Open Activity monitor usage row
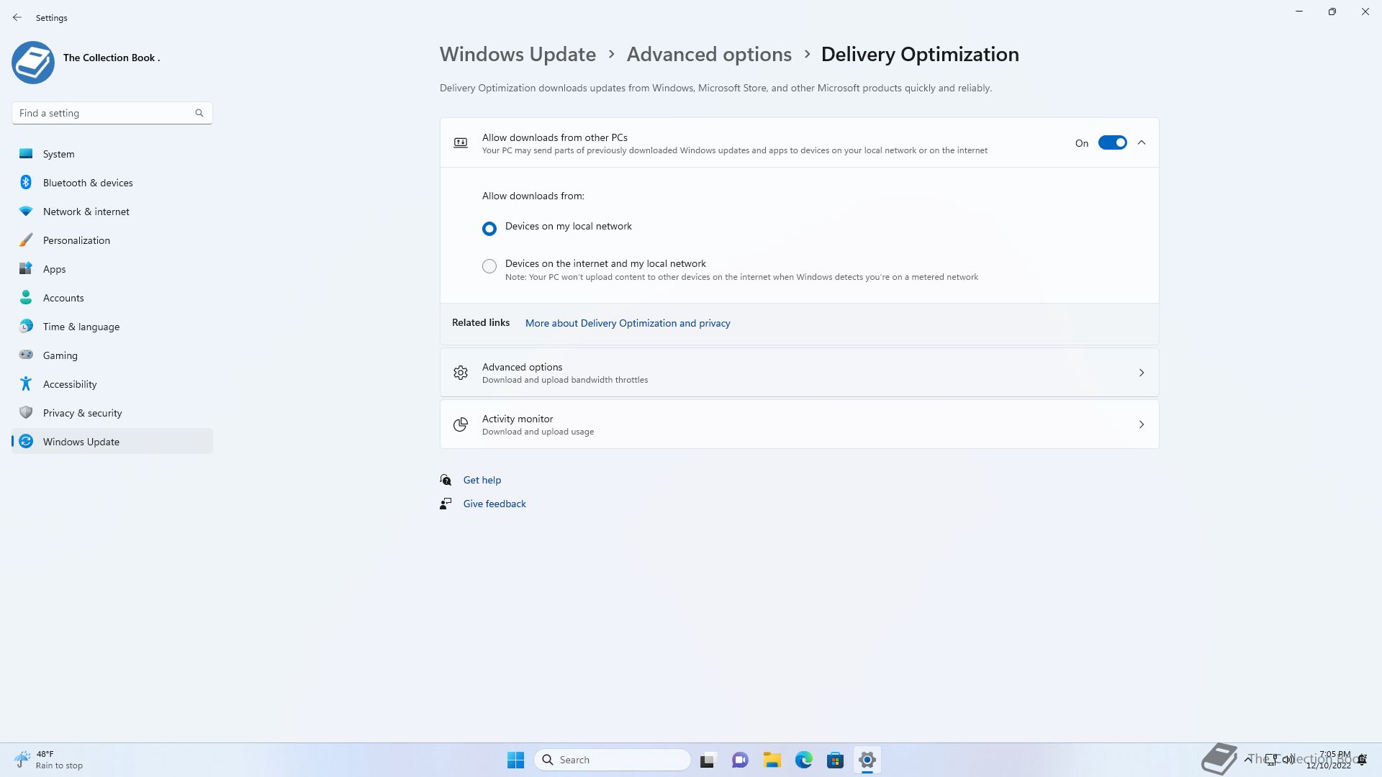The height and width of the screenshot is (777, 1382). pos(799,424)
